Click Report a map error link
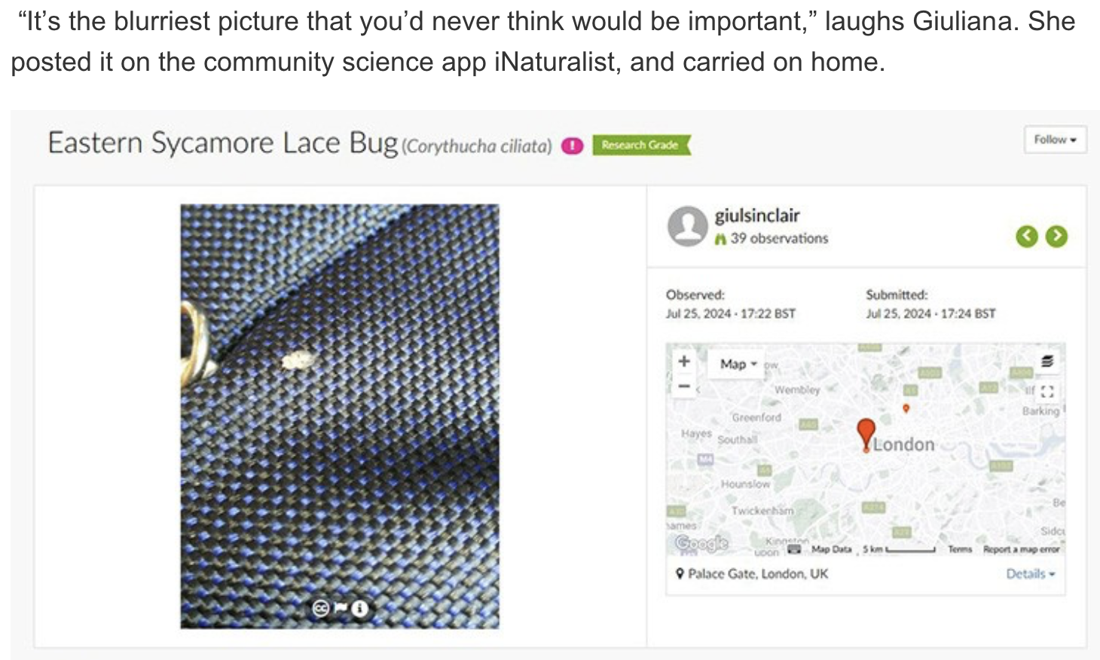 pos(1021,549)
